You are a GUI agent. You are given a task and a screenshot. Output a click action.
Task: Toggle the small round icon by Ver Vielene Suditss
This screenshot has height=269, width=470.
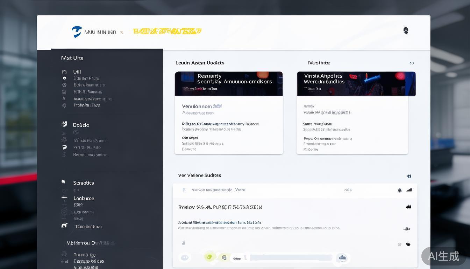click(409, 176)
